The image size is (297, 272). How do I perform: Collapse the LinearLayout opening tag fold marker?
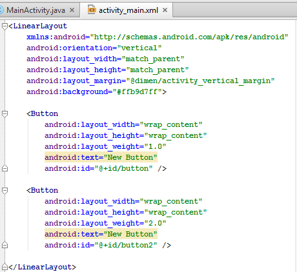coord(5,26)
